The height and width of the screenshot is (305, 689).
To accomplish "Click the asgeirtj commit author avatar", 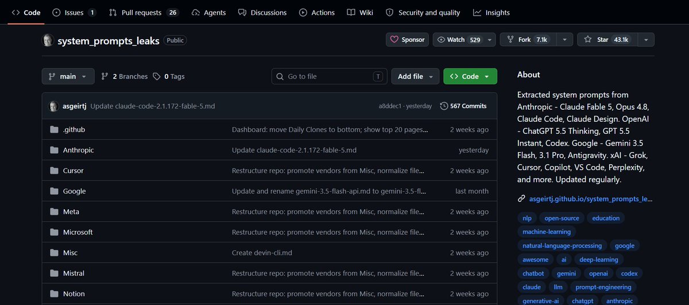I will [x=53, y=106].
